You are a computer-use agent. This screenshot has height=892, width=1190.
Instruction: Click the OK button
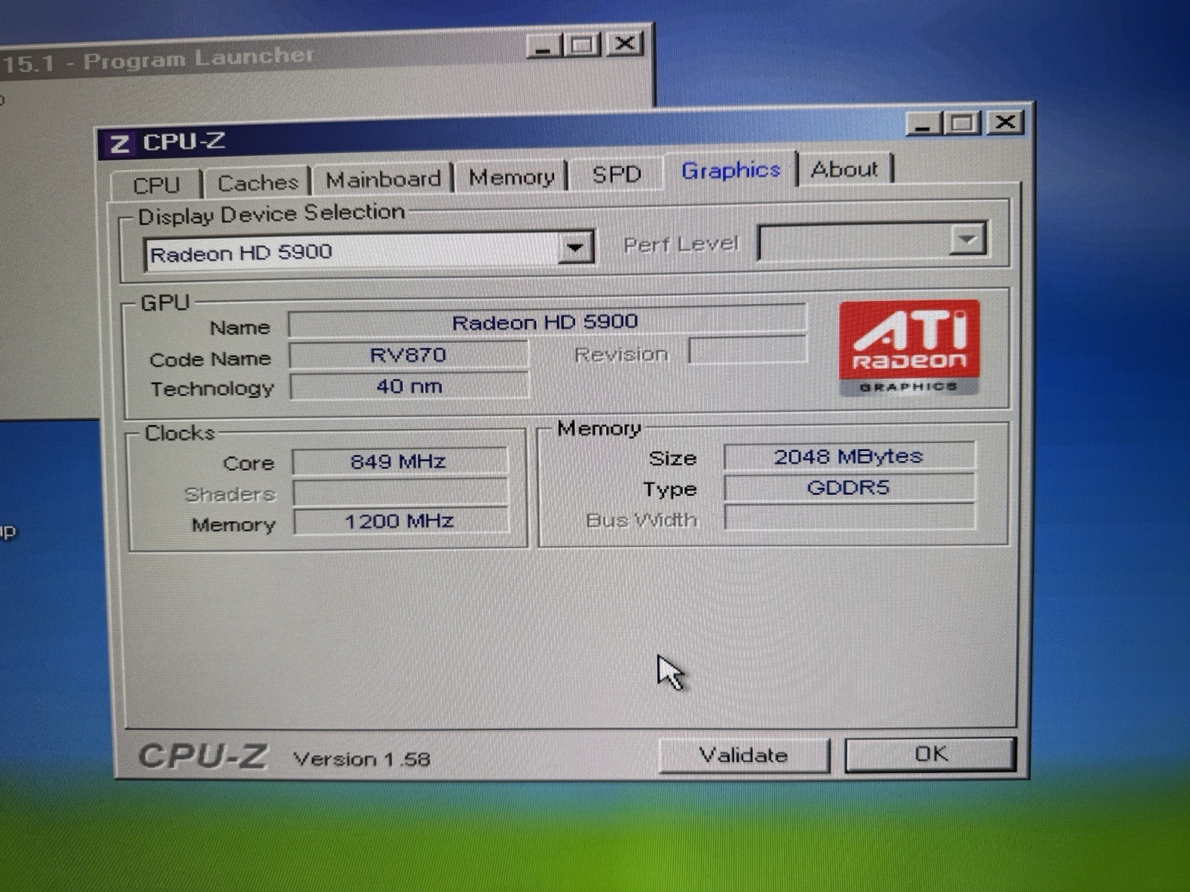pos(930,754)
